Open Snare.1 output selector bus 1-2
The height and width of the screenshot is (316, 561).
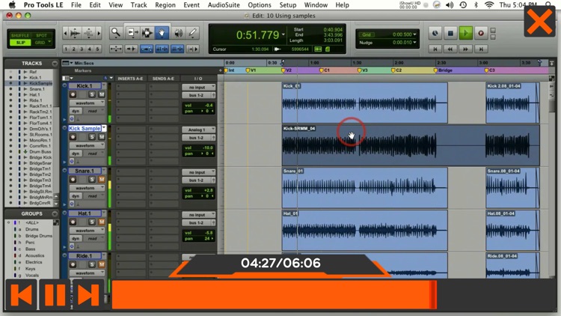tap(198, 180)
